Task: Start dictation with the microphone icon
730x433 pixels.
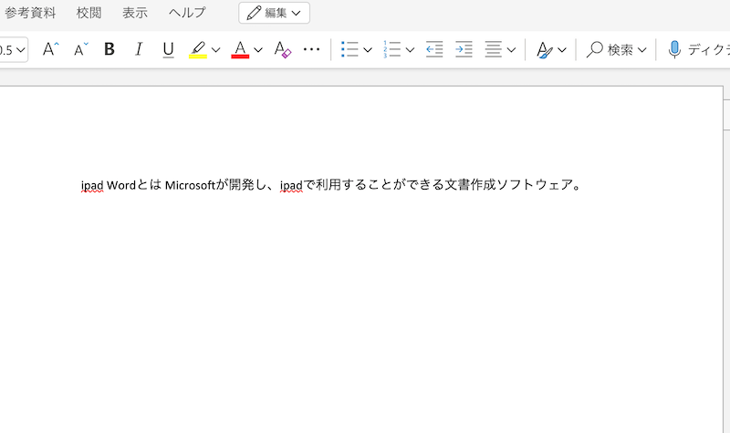Action: 674,49
